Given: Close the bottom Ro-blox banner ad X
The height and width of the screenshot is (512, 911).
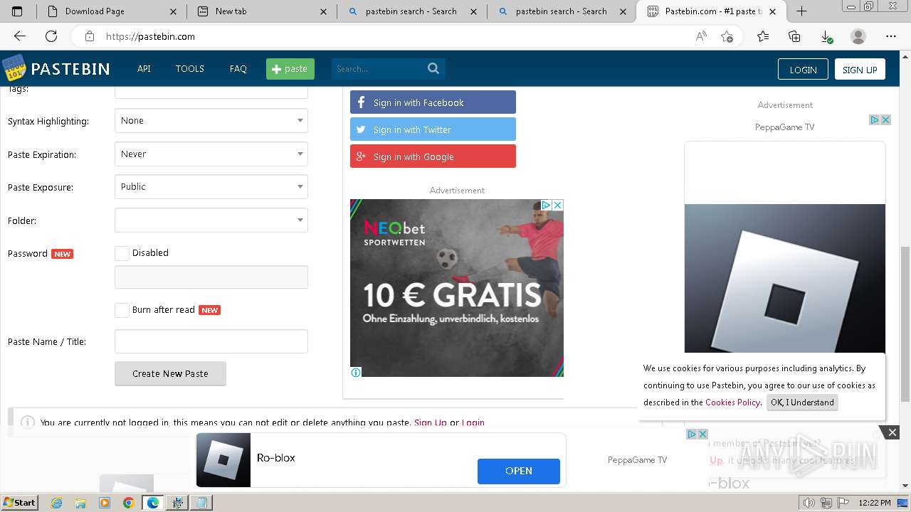Looking at the screenshot, I should pos(702,434).
